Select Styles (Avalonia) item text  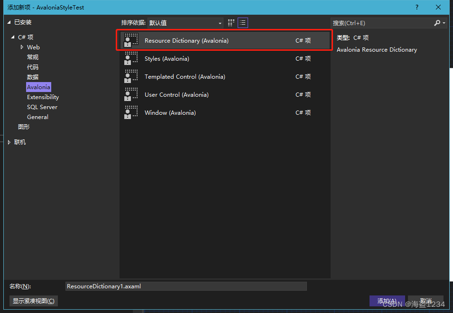click(x=166, y=59)
